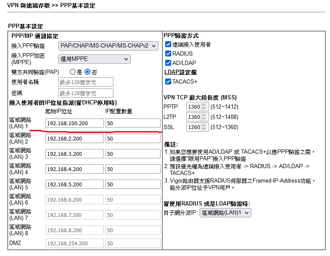Image resolution: width=330 pixels, height=256 pixels.
Task: Disable the TACACS+ checkbox
Action: (168, 82)
